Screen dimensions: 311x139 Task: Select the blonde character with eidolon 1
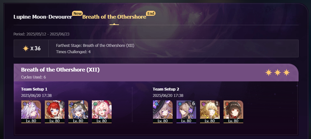[210, 111]
